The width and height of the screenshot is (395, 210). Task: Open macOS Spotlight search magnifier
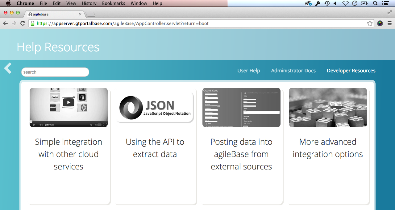375,3
